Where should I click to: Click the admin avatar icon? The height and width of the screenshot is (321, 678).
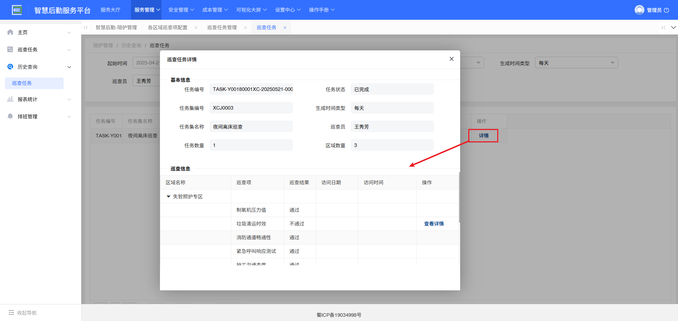tap(639, 10)
